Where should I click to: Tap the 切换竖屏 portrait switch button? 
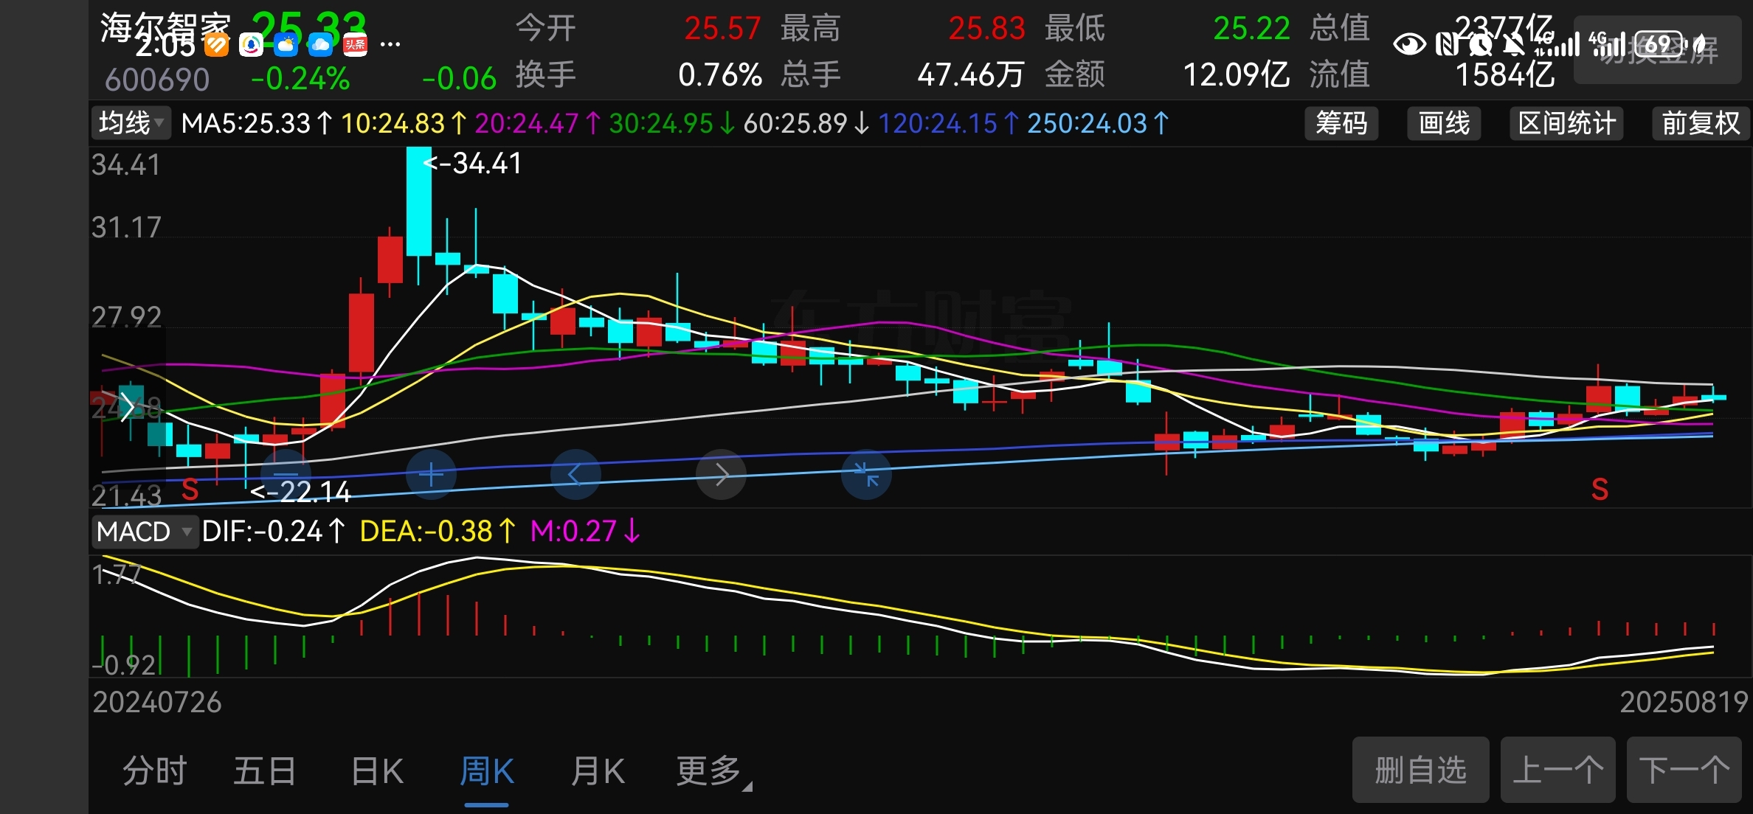[1657, 49]
